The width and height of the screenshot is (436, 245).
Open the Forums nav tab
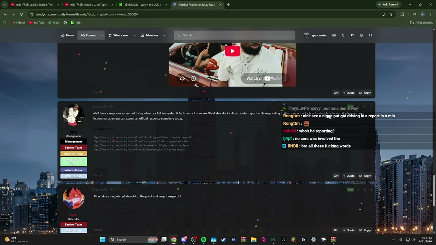[88, 35]
